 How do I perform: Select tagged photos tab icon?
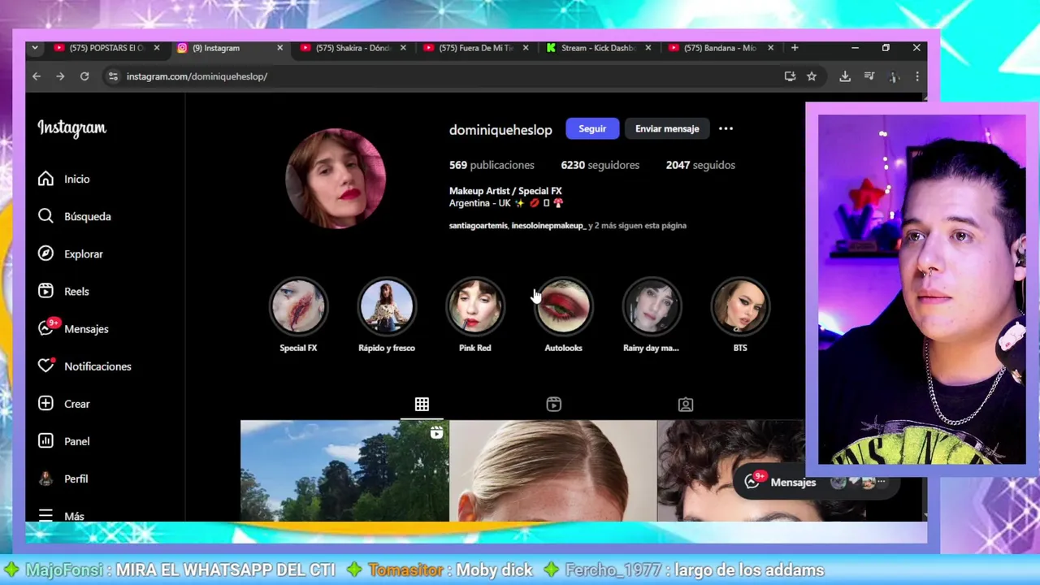point(686,404)
